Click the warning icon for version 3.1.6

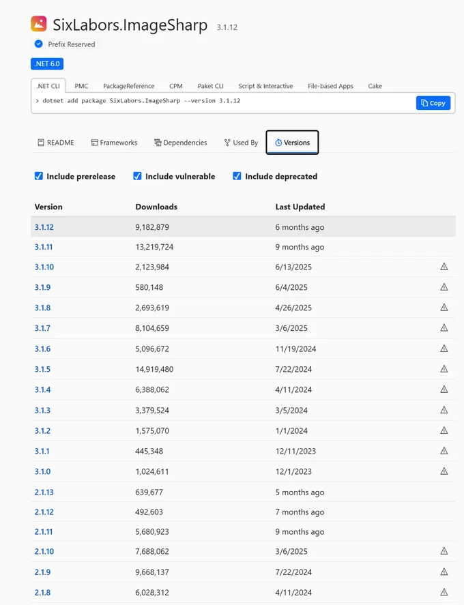(444, 349)
